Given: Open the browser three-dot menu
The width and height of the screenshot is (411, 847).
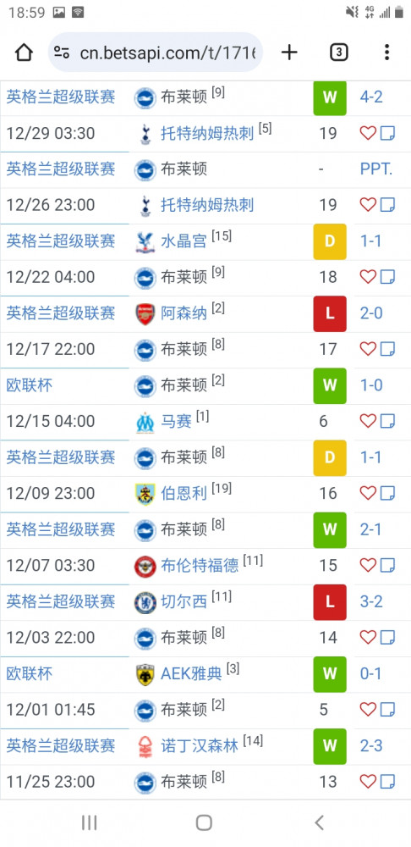Looking at the screenshot, I should (x=386, y=53).
